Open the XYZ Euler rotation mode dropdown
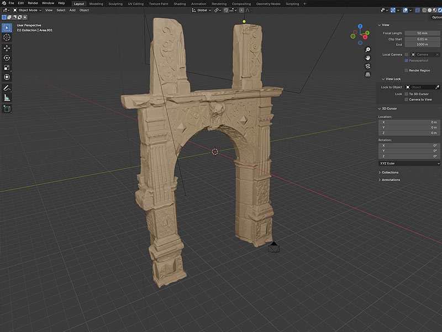 click(409, 163)
